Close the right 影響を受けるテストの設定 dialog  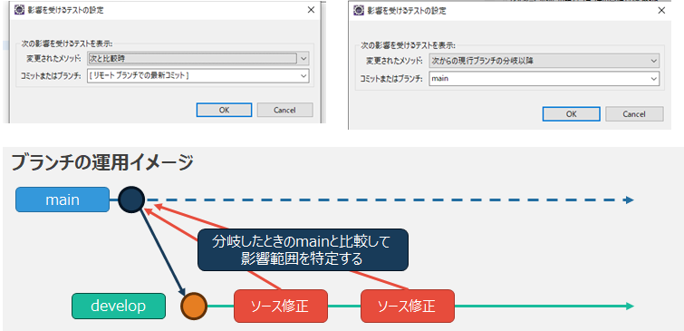click(661, 11)
